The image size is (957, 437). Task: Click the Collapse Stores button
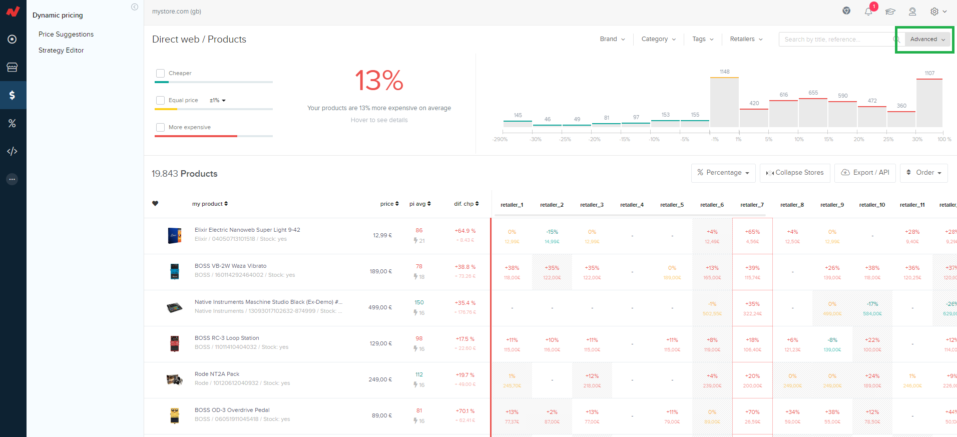click(x=795, y=173)
